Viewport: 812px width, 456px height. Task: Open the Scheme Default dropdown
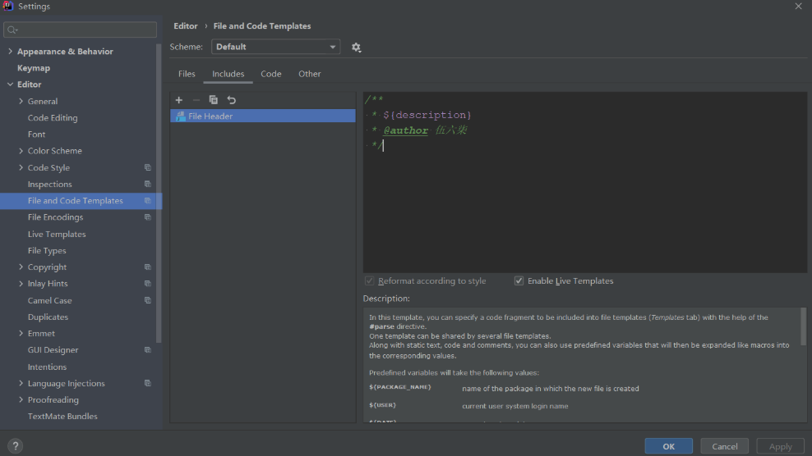[275, 47]
